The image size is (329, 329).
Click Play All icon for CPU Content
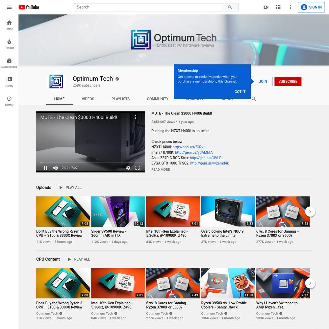click(x=69, y=259)
